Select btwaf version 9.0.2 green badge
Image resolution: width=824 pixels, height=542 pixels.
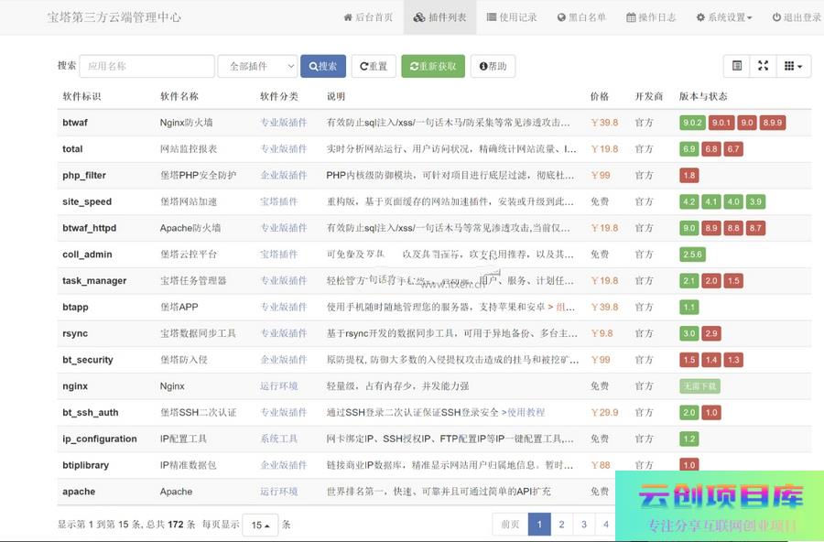click(x=692, y=123)
